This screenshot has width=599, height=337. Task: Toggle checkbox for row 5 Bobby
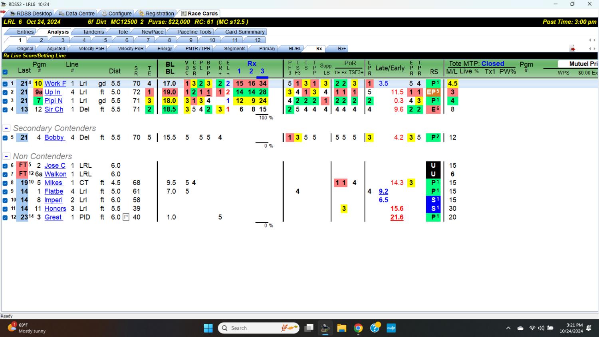tap(5, 138)
